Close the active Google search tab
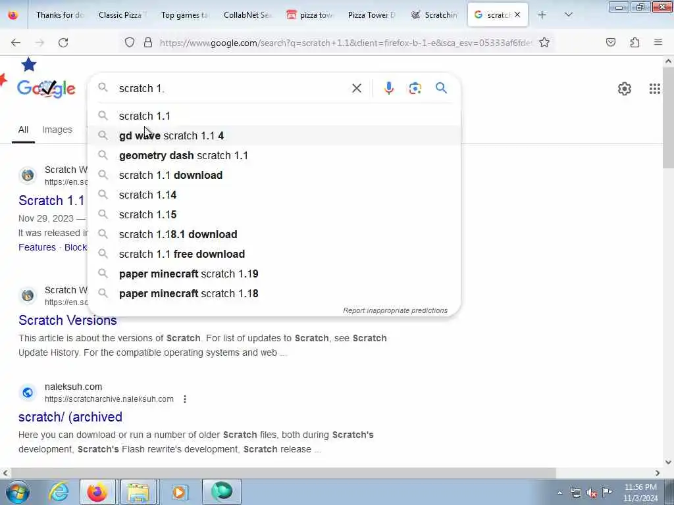The width and height of the screenshot is (674, 505). pyautogui.click(x=517, y=14)
